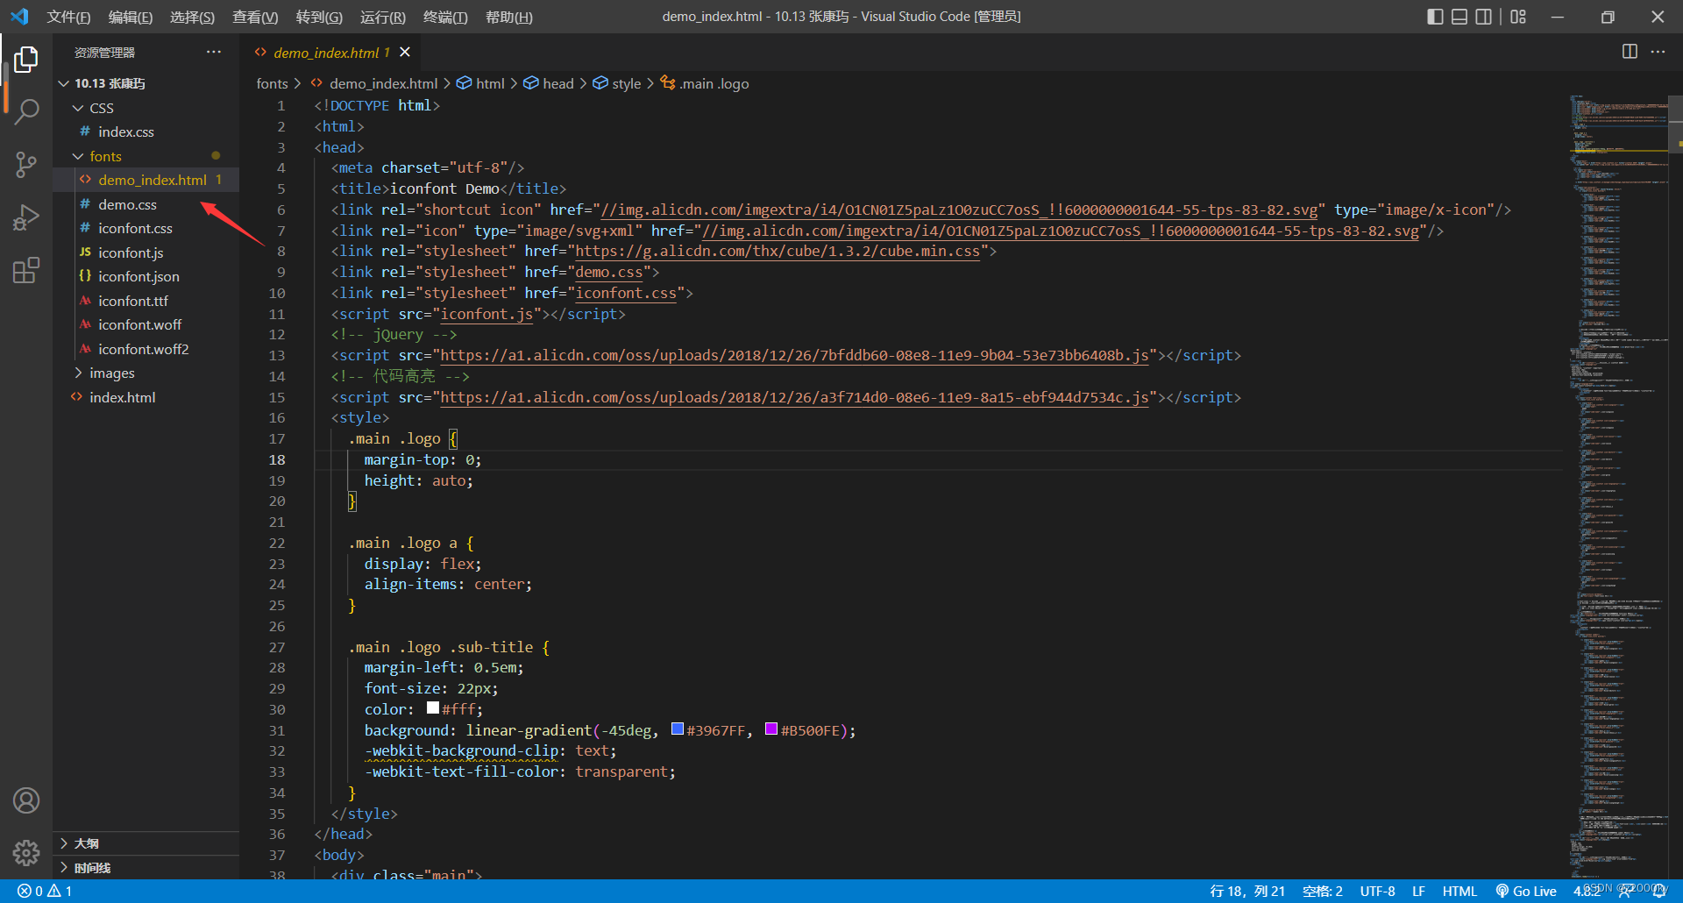The image size is (1683, 903).
Task: Open the 帮助(H) menu
Action: pos(508,17)
